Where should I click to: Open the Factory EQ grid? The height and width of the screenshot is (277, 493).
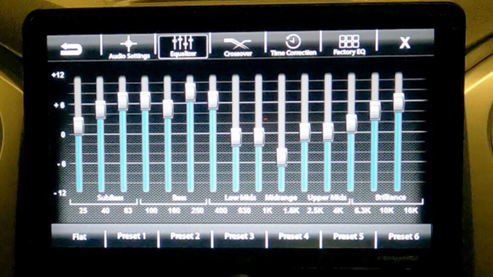coord(349,46)
